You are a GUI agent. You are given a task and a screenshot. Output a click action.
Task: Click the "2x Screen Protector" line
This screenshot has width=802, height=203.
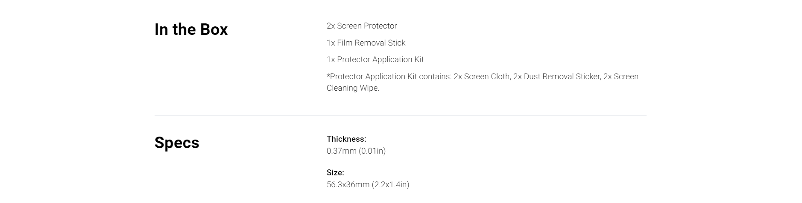(x=362, y=26)
